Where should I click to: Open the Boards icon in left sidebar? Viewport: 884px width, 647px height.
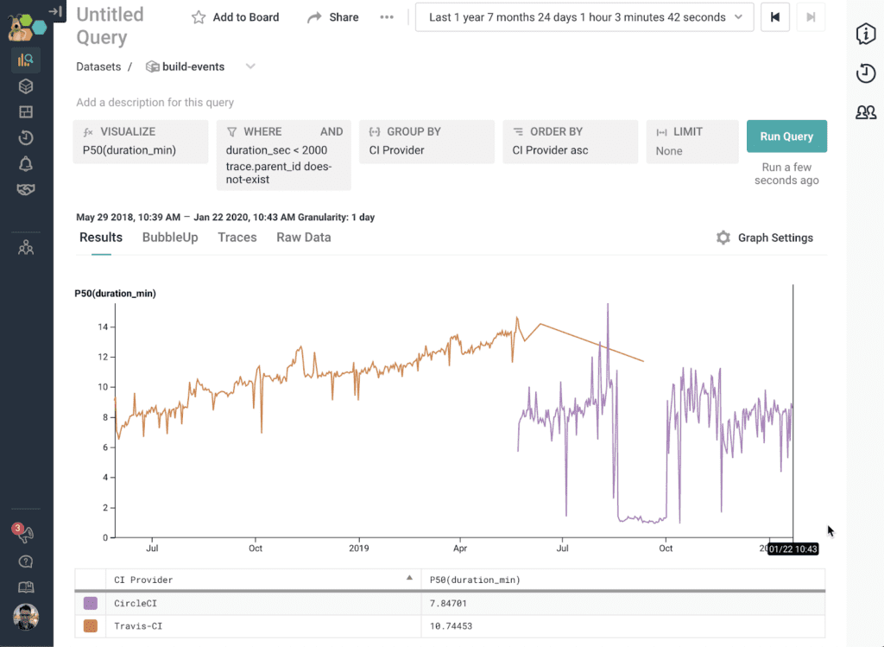click(x=26, y=112)
